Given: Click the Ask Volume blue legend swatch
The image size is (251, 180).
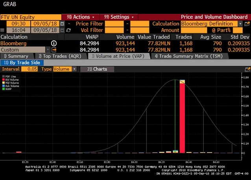Looking at the screenshot, I should pos(4,86).
